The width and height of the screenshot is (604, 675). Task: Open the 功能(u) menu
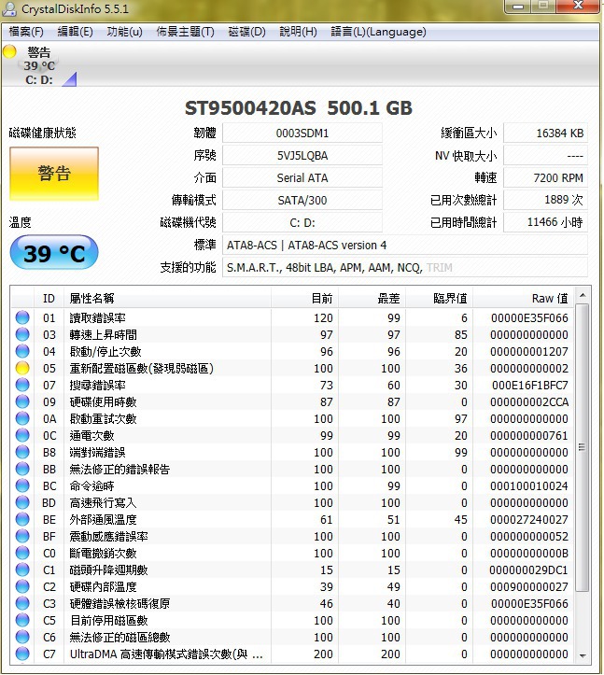click(x=124, y=32)
